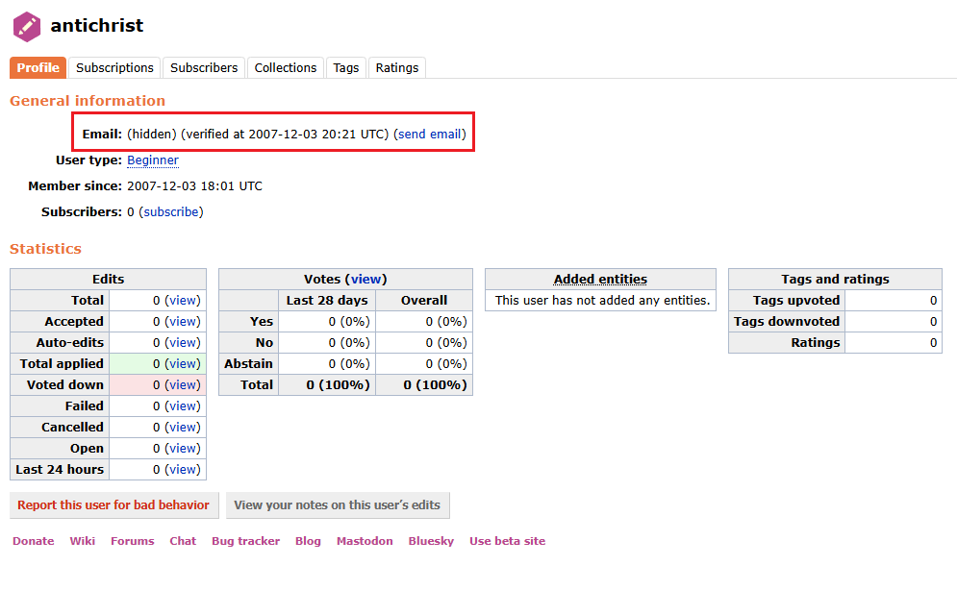
Task: Open the Subscriptions tab
Action: (114, 67)
